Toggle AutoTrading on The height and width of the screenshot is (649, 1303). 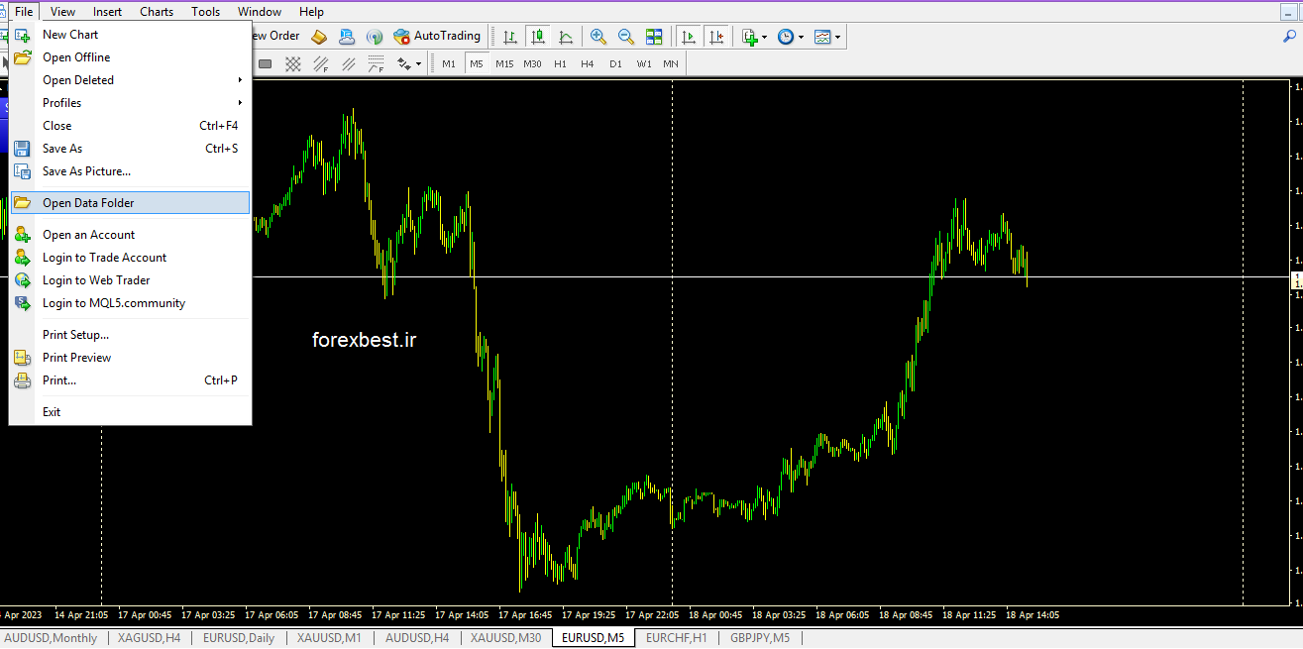[x=437, y=37]
